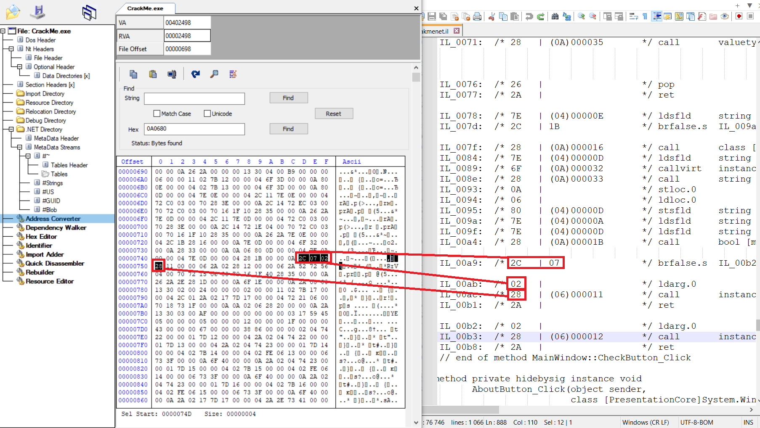760x428 pixels.
Task: Click the RVA address input field
Action: [187, 36]
